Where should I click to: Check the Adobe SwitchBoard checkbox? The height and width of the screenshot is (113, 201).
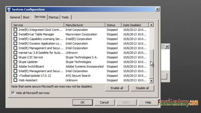(x=15, y=66)
